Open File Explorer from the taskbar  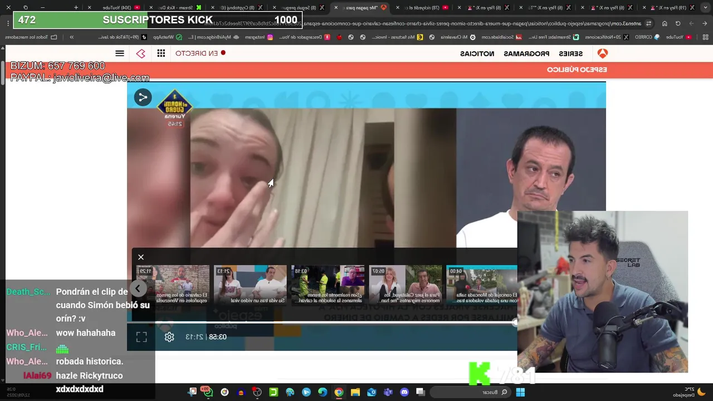(355, 392)
